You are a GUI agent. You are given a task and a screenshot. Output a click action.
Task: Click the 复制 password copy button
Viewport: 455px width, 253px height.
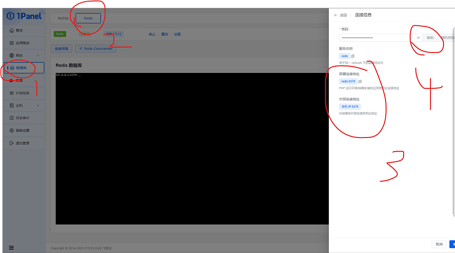[x=430, y=38]
